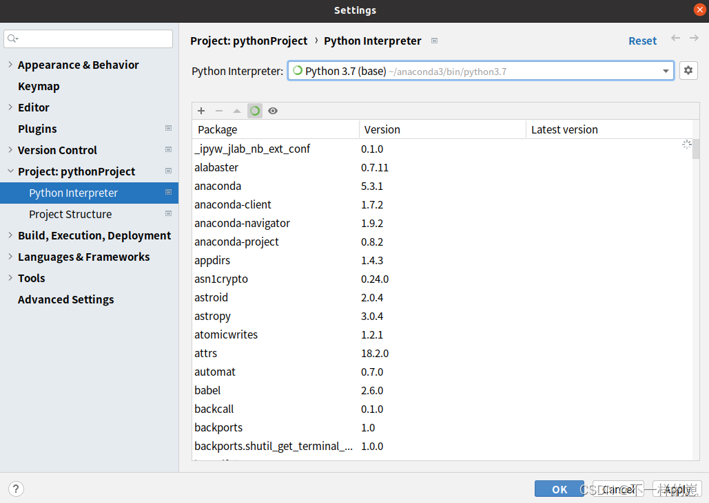Select the backports package row
The height and width of the screenshot is (503, 709).
tap(442, 427)
